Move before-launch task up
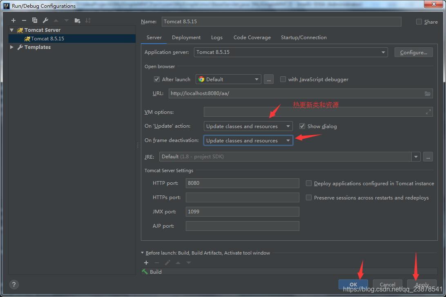Screen dimensions: 446x297 [178, 263]
